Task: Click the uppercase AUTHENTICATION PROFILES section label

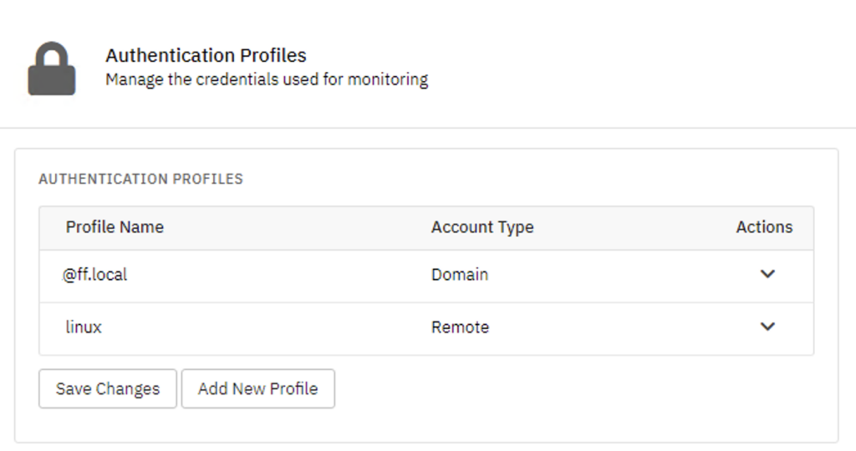Action: pyautogui.click(x=140, y=179)
